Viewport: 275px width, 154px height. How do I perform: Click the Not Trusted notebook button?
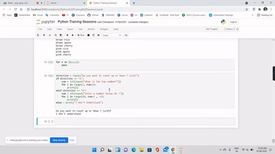(211, 29)
